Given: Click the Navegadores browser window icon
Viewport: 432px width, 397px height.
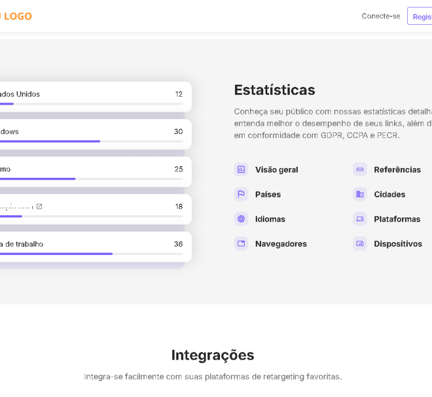Looking at the screenshot, I should tap(241, 244).
